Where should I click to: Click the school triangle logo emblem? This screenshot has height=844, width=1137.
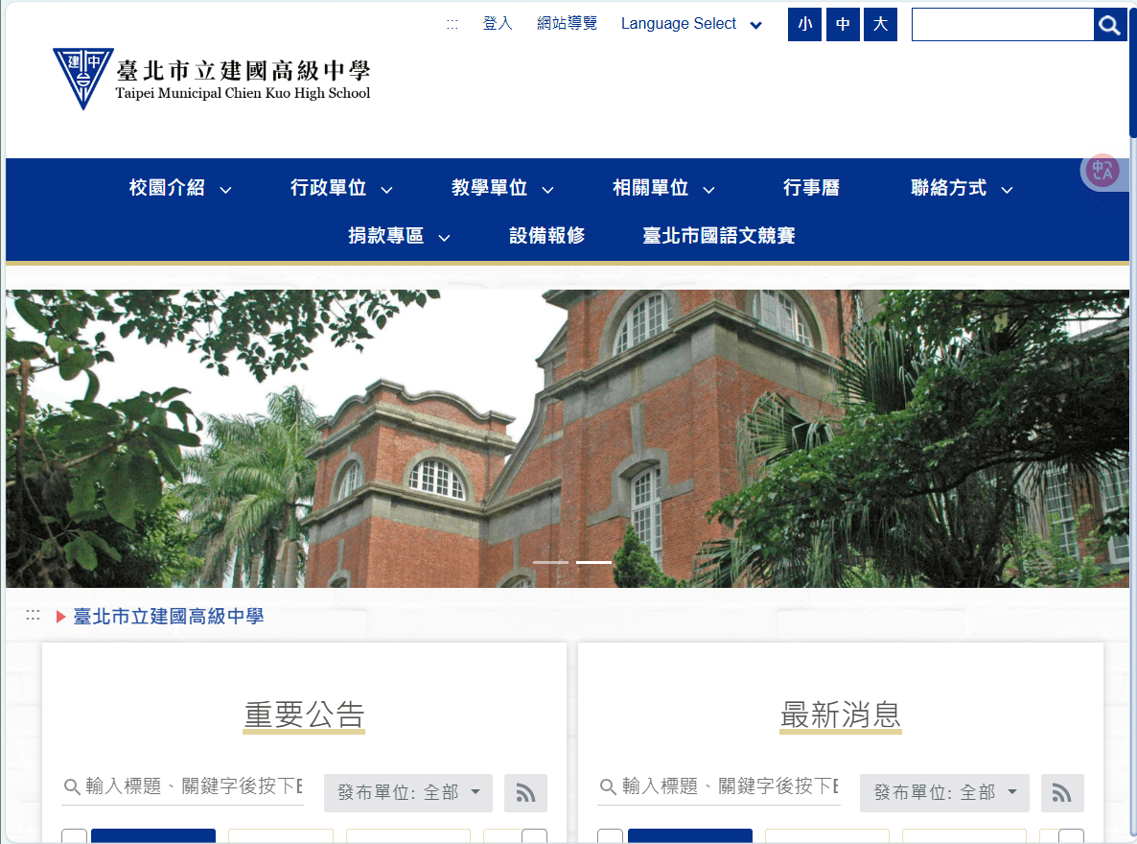pos(82,78)
